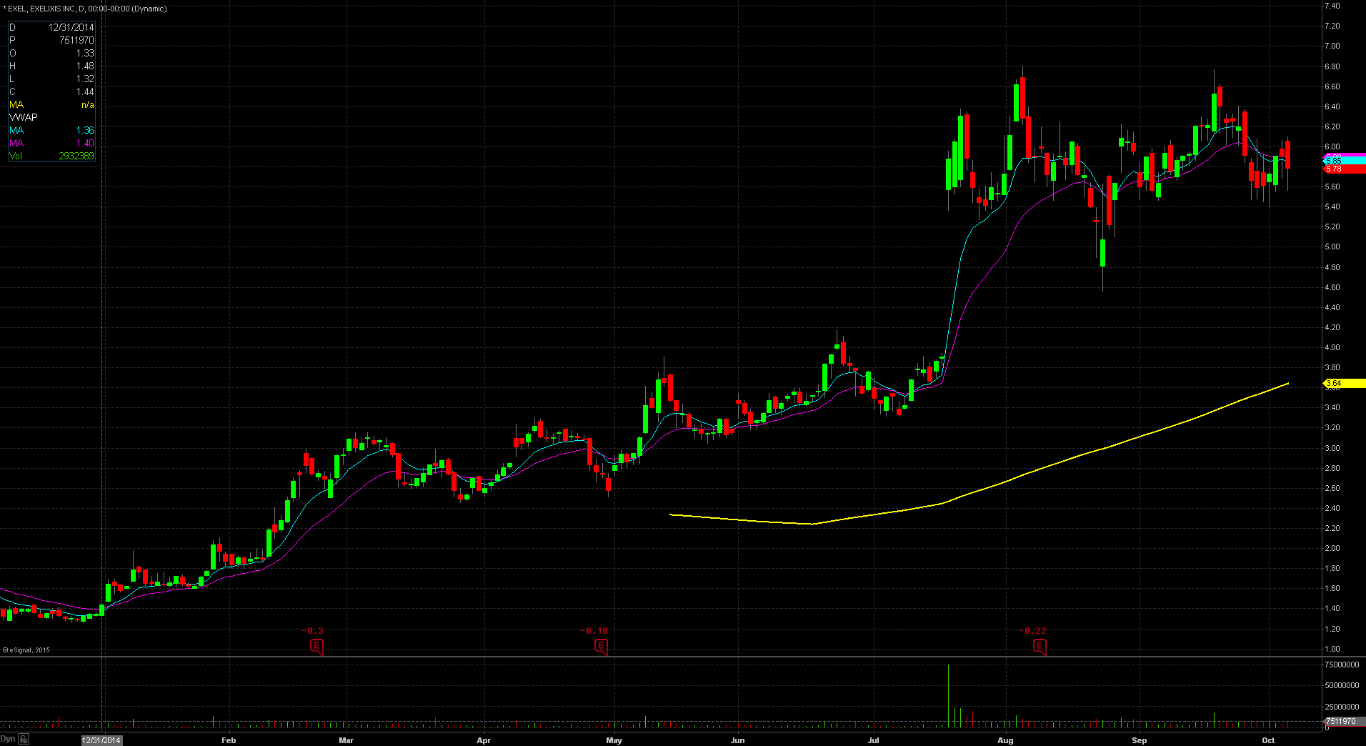Click the May label on time axis
Image resolution: width=1366 pixels, height=746 pixels.
[614, 740]
